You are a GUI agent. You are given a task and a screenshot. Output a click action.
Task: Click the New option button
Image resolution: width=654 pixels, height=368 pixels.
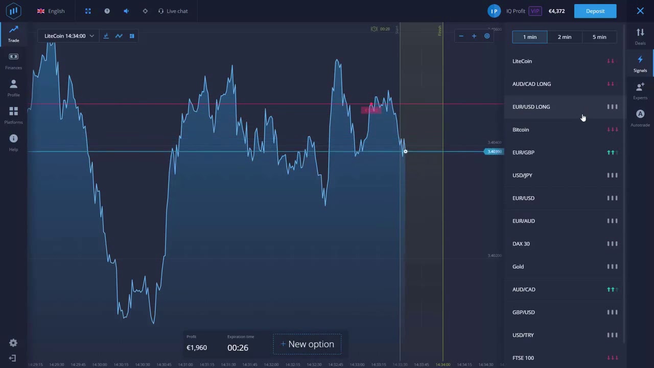(307, 344)
